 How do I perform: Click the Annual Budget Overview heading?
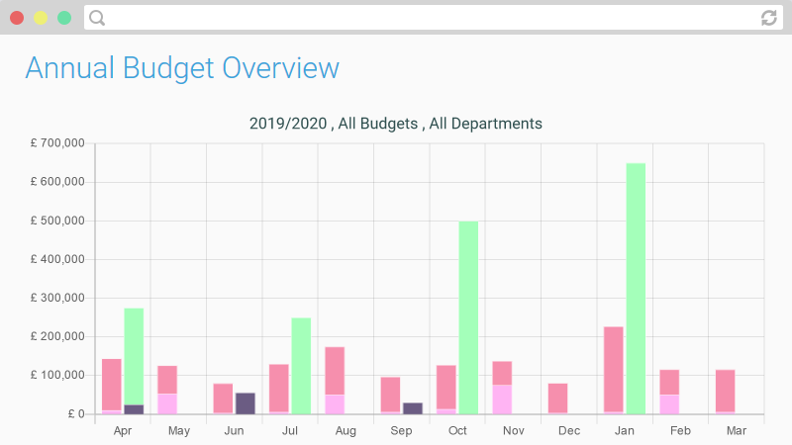[182, 68]
